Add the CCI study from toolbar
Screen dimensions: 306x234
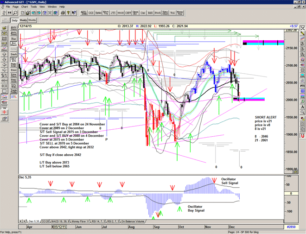click(91, 13)
